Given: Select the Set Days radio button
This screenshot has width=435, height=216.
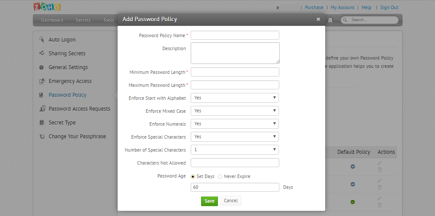Looking at the screenshot, I should pos(193,177).
